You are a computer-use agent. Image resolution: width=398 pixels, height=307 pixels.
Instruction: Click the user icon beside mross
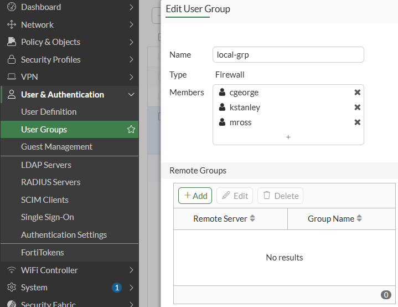222,122
